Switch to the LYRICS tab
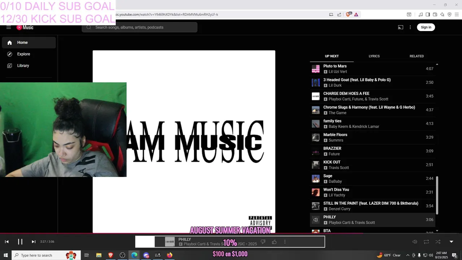The width and height of the screenshot is (462, 260). click(x=374, y=56)
